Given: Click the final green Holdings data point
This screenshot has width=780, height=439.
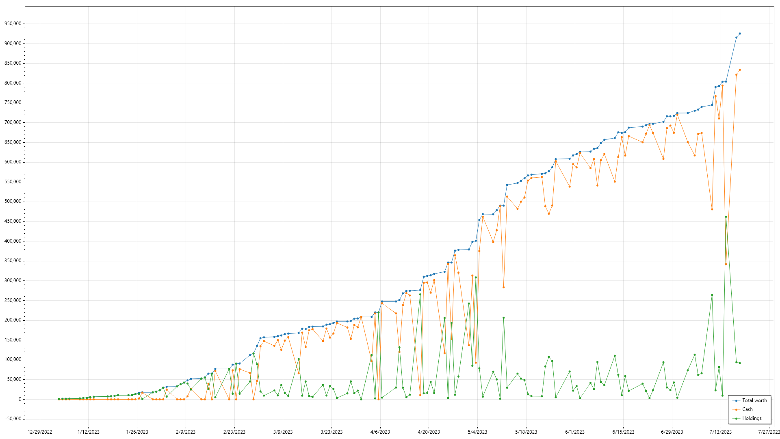Looking at the screenshot, I should (x=740, y=363).
